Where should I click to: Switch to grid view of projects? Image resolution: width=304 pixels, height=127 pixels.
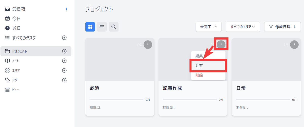(x=90, y=27)
